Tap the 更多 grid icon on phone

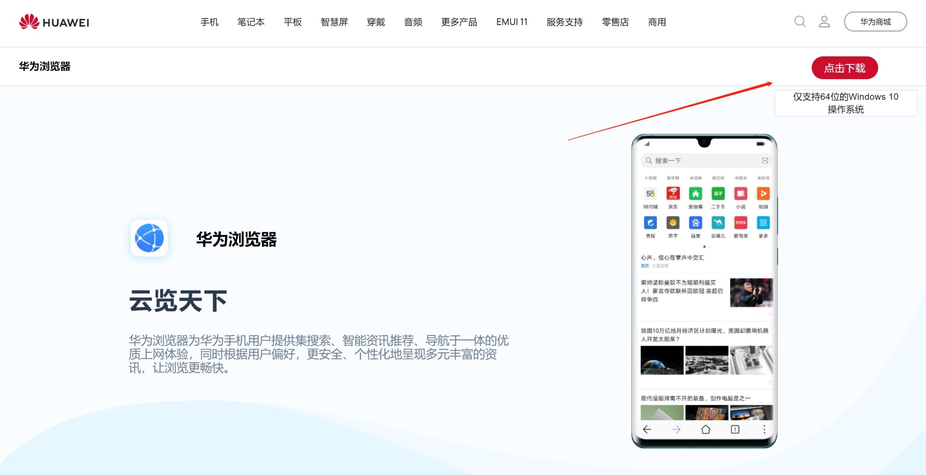point(763,222)
